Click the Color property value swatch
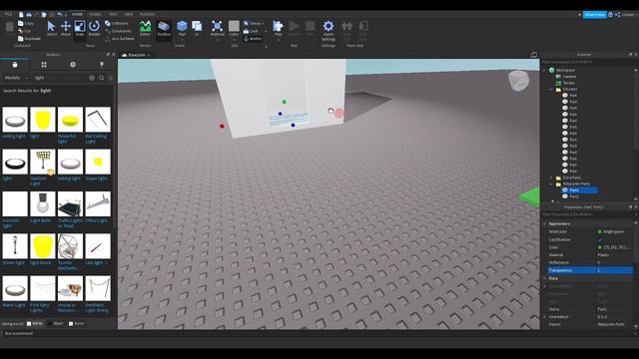 tap(599, 247)
